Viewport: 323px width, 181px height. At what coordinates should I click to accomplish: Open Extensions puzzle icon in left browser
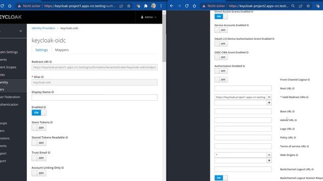pyautogui.click(x=146, y=6)
